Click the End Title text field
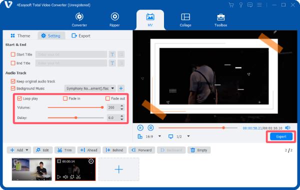300x190 pixels. click(71, 63)
